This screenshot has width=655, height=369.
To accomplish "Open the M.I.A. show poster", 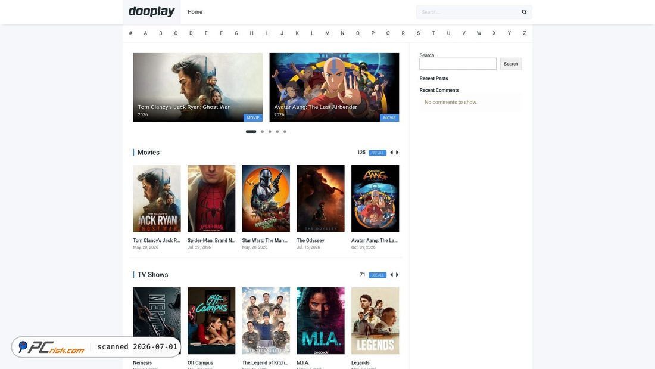I will click(320, 321).
